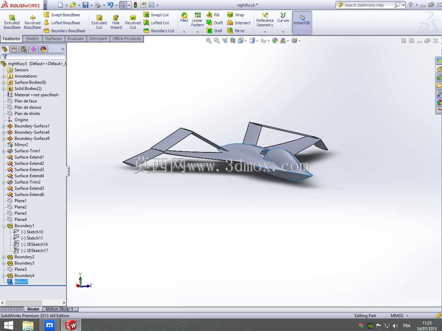Viewport: 442px width, 331px height.
Task: Choose the Swept Boss/Base tool
Action: click(62, 15)
